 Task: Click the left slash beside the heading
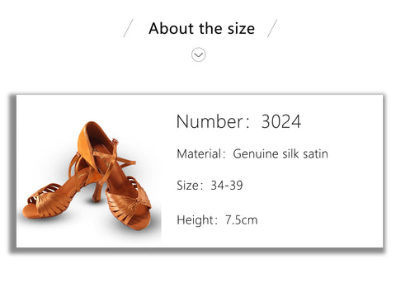tap(129, 28)
